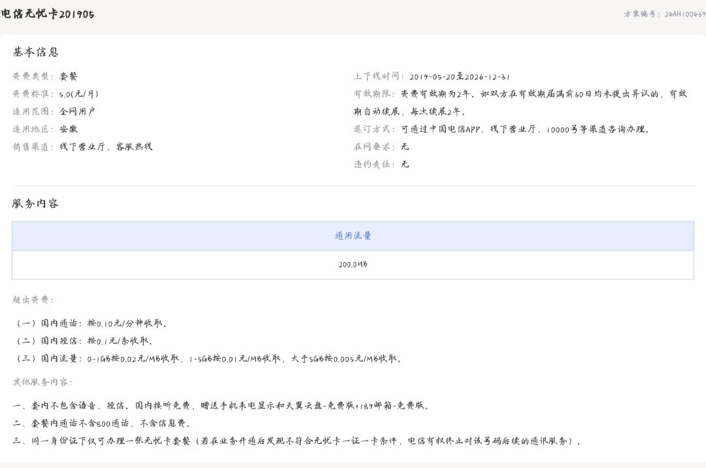Click the 无 value beside 在网要求
Viewport: 706px width, 468px height.
tap(405, 146)
